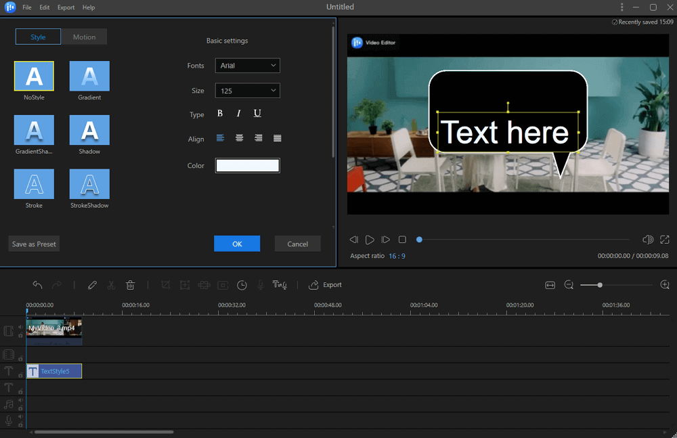This screenshot has height=438, width=677.
Task: Expand the Size dropdown showing 125
Action: pyautogui.click(x=247, y=91)
